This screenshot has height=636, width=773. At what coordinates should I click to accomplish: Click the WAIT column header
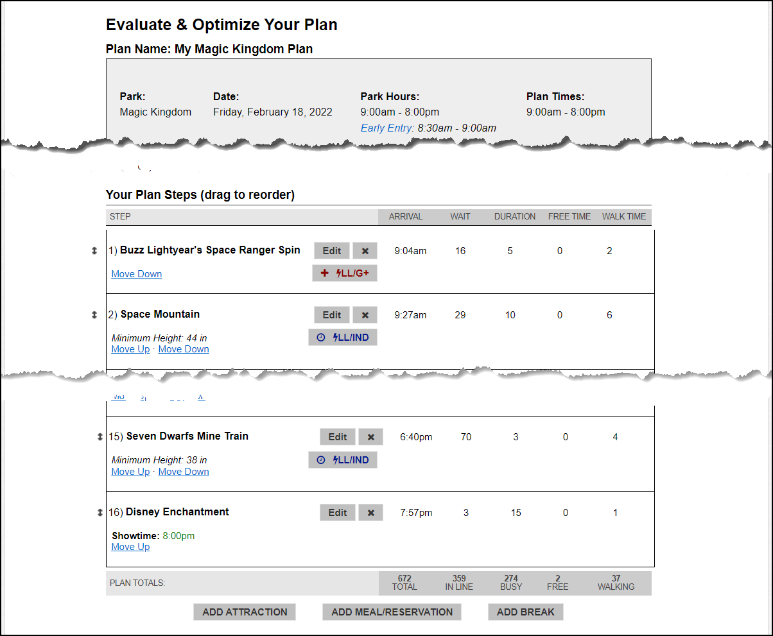pyautogui.click(x=460, y=217)
